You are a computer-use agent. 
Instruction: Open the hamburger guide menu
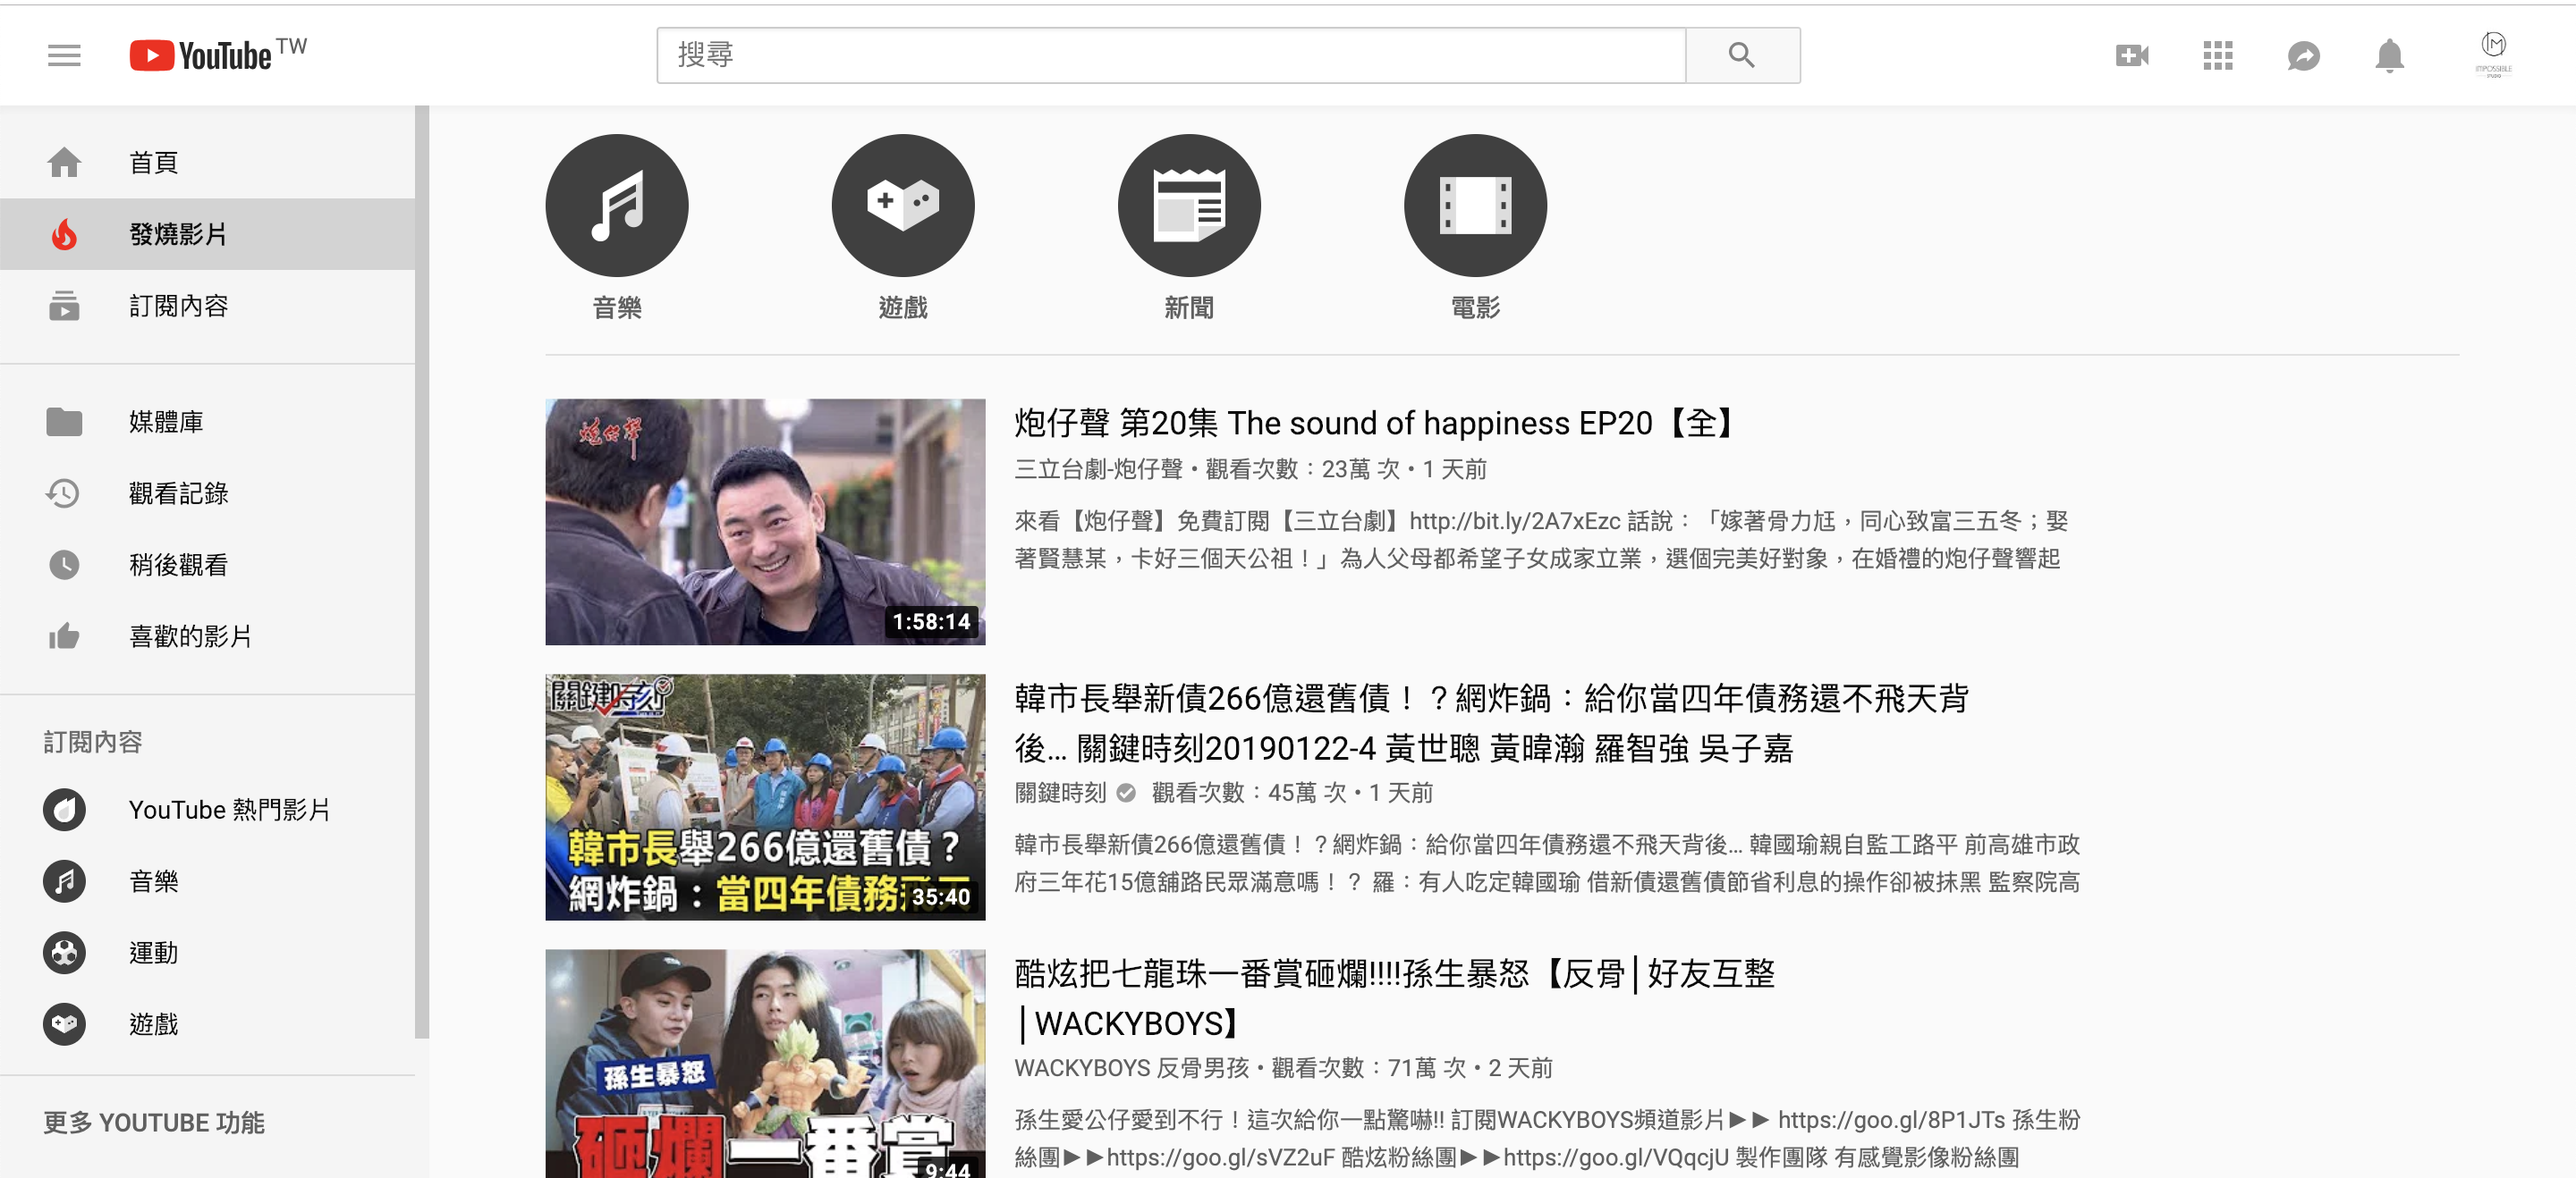[x=64, y=56]
